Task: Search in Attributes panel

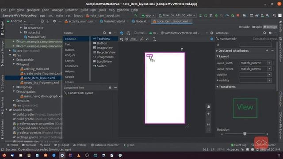Action: pyautogui.click(x=264, y=33)
